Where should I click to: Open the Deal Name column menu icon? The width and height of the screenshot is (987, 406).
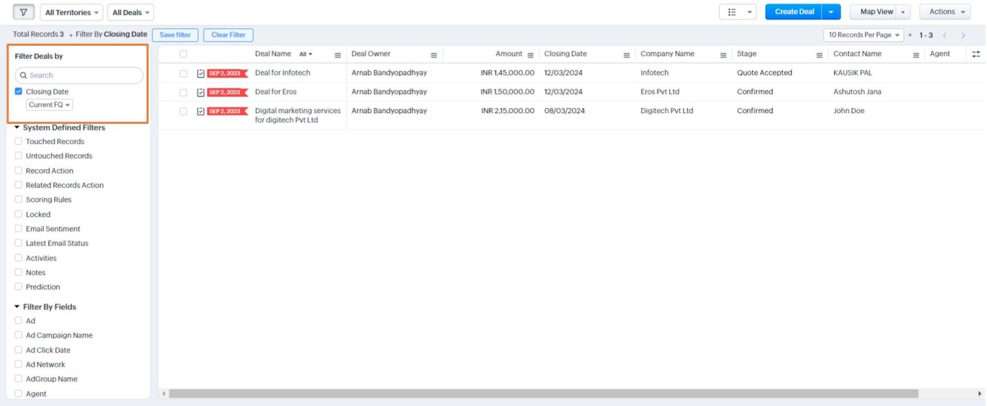pyautogui.click(x=338, y=54)
